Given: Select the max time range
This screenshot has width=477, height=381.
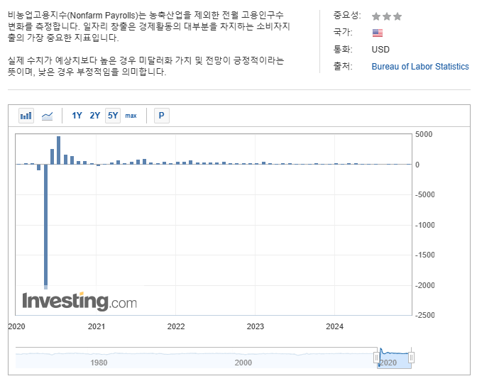Looking at the screenshot, I should coord(131,116).
